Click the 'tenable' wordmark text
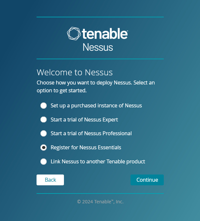Image resolution: width=200 pixels, height=221 pixels. [104, 34]
